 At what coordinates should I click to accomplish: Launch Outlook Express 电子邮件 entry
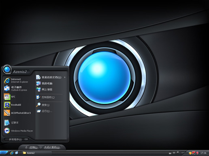(x=19, y=89)
